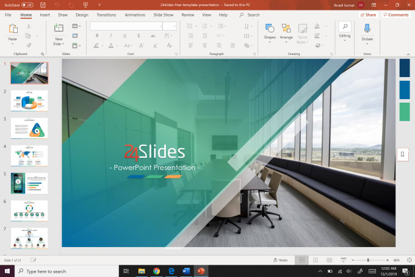Viewport: 415px width, 277px height.
Task: Open Font dialog launcher
Action: click(x=176, y=54)
